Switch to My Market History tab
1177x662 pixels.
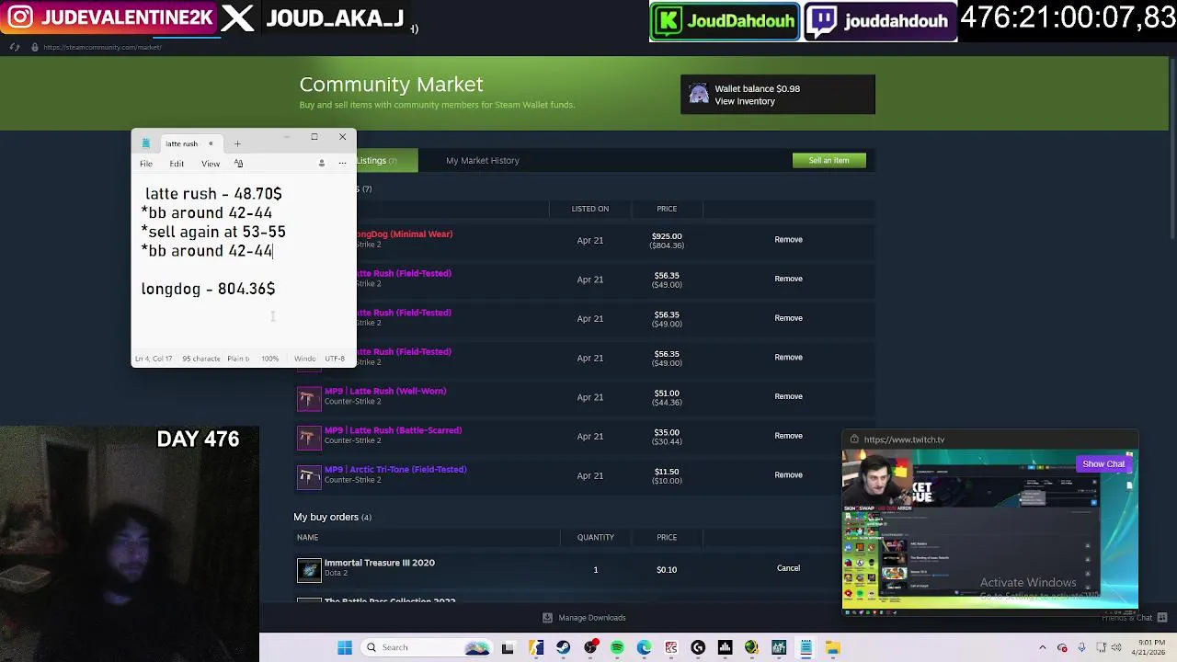(483, 161)
